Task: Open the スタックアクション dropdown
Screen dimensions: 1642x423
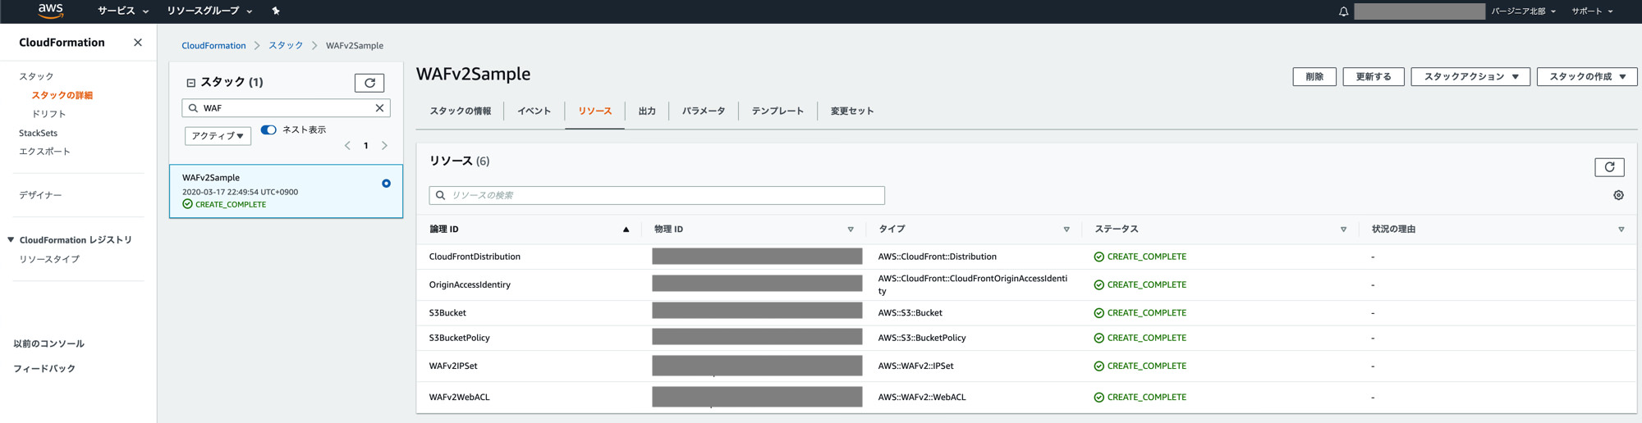Action: [1470, 76]
